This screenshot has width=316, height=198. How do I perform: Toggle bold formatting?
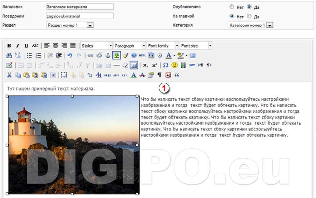[9, 46]
